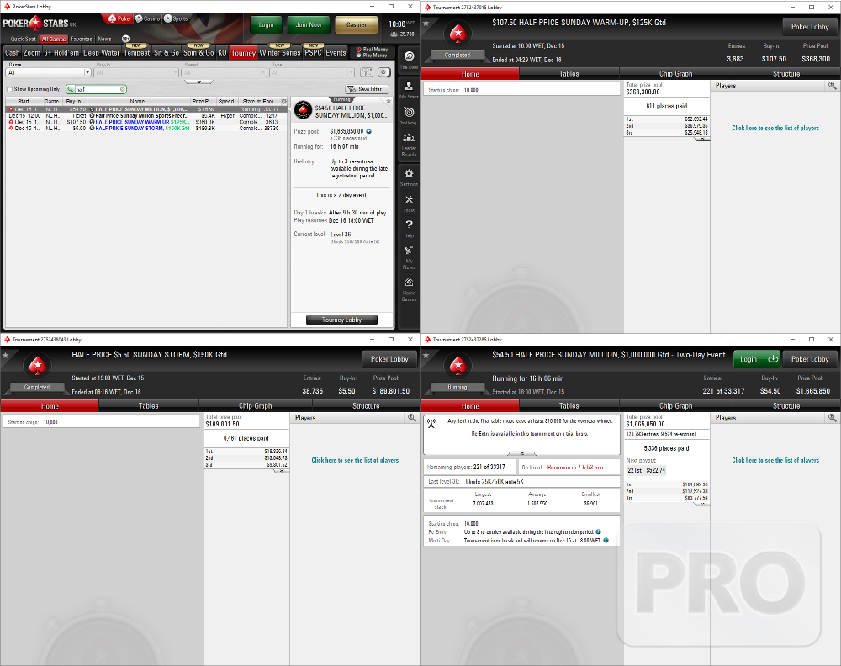Star the Sunday Storm tournament as favorite
Screen dimensions: 841x666
point(6,355)
